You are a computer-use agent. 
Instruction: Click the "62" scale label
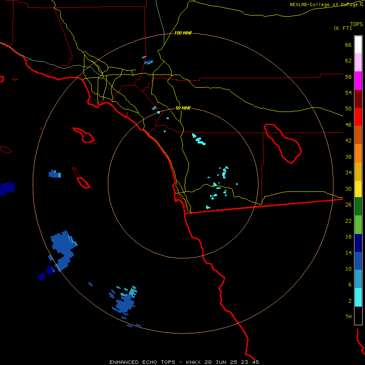point(348,61)
